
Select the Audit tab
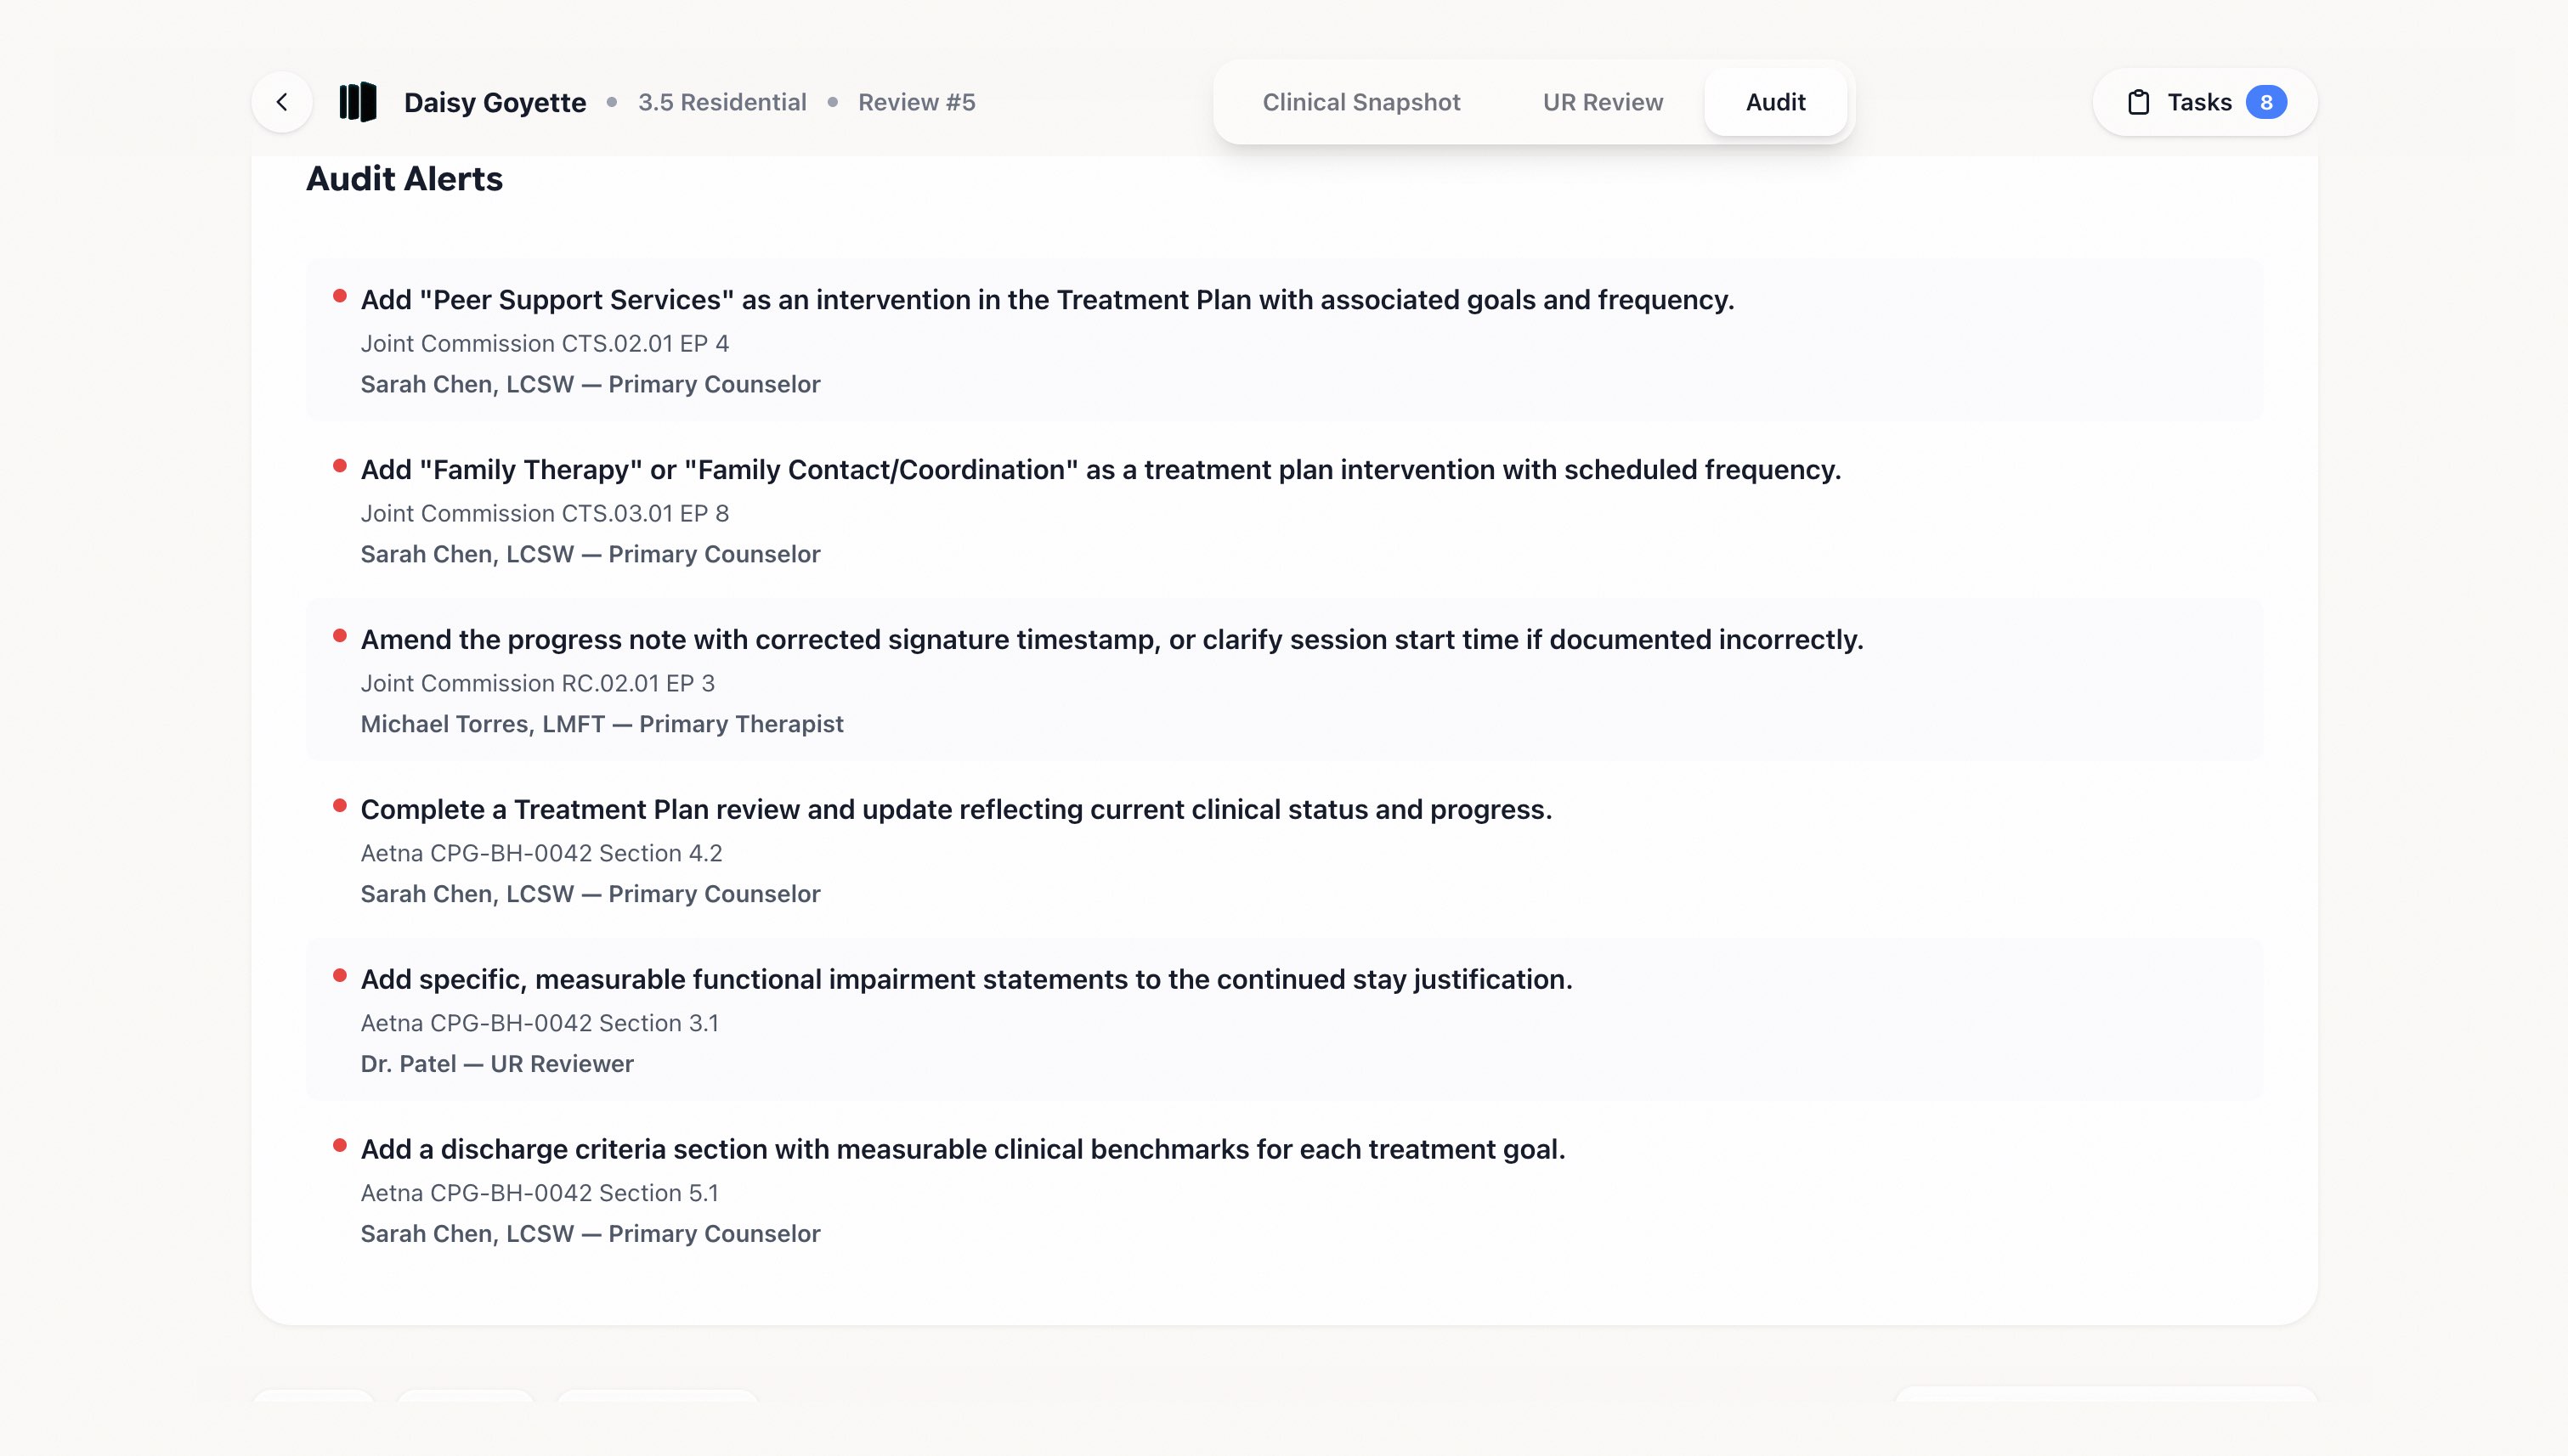[1774, 102]
